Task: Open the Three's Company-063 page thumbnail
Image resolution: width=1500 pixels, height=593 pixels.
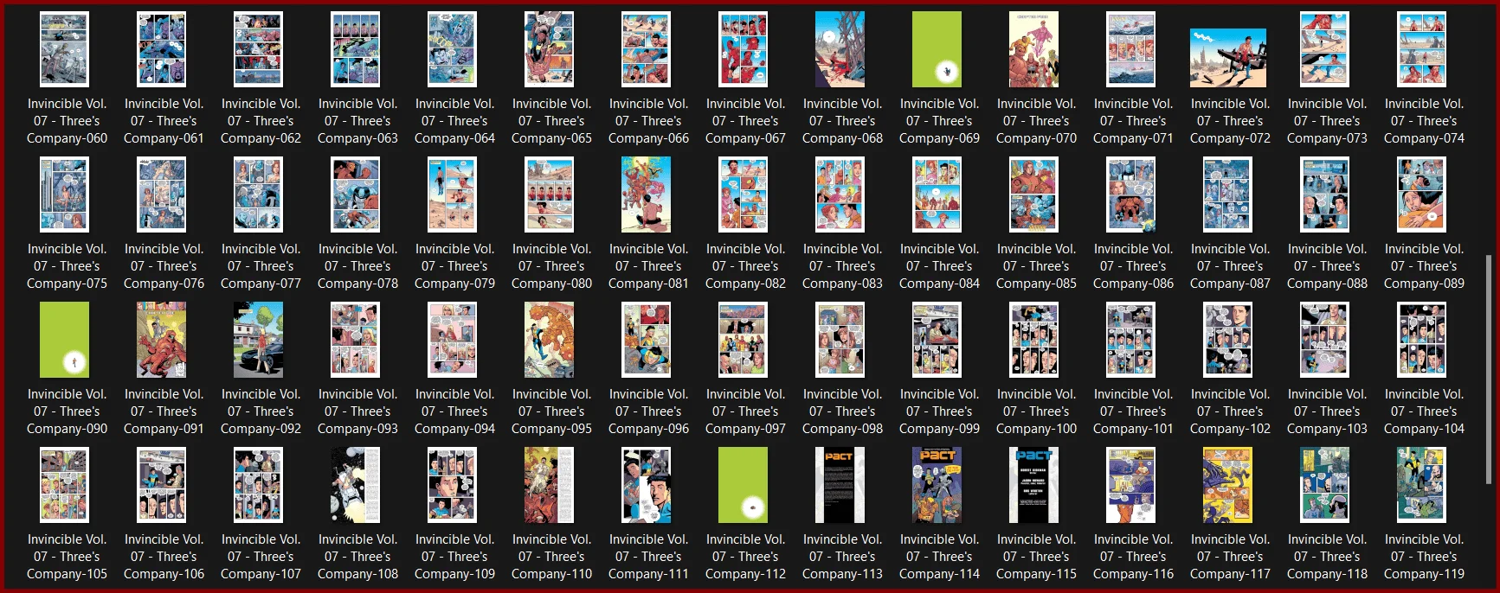Action: 355,49
